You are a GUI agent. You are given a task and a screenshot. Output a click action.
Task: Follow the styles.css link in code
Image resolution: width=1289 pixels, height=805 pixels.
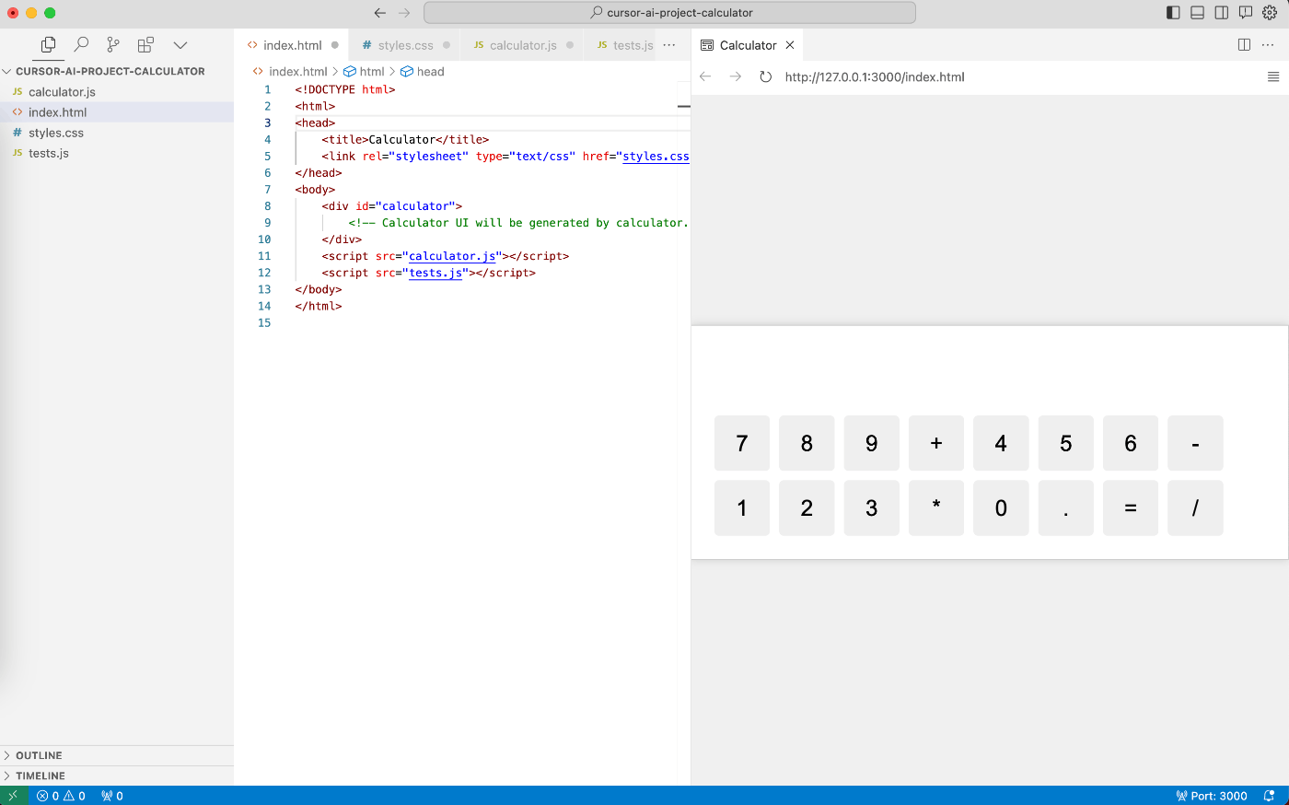click(656, 156)
